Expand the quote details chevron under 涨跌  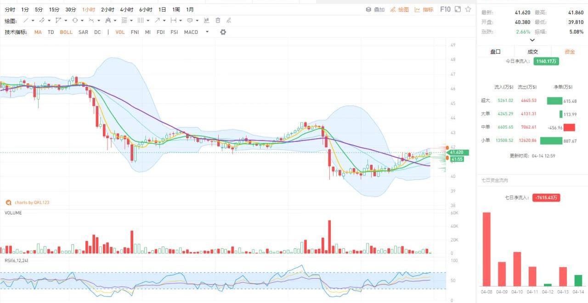click(x=532, y=40)
